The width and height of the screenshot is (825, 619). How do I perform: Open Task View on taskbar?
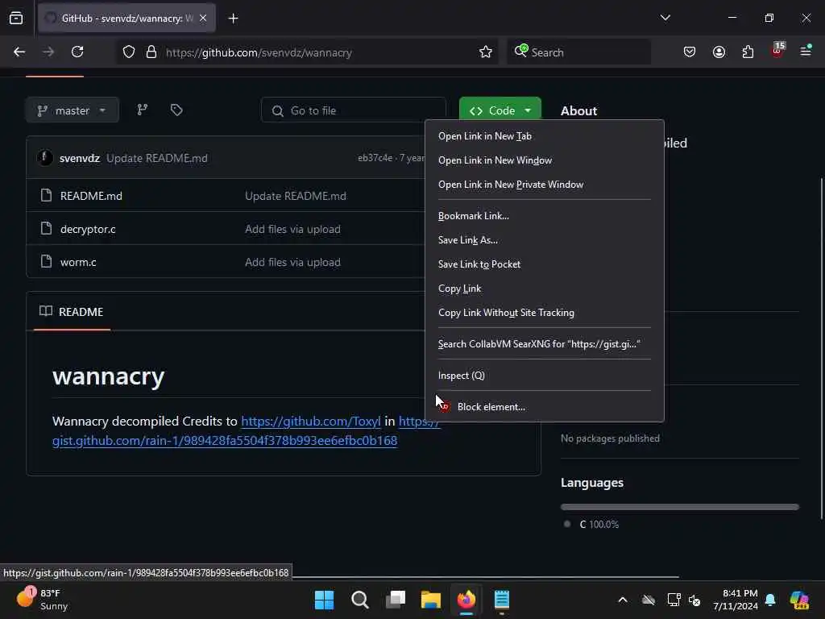(396, 600)
